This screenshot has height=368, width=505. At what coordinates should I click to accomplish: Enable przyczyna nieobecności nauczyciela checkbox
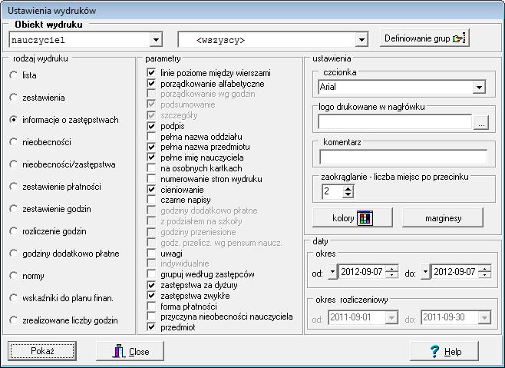(x=151, y=317)
